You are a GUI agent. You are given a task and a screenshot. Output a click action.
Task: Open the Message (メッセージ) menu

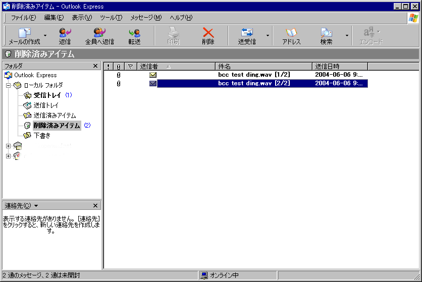tap(146, 18)
